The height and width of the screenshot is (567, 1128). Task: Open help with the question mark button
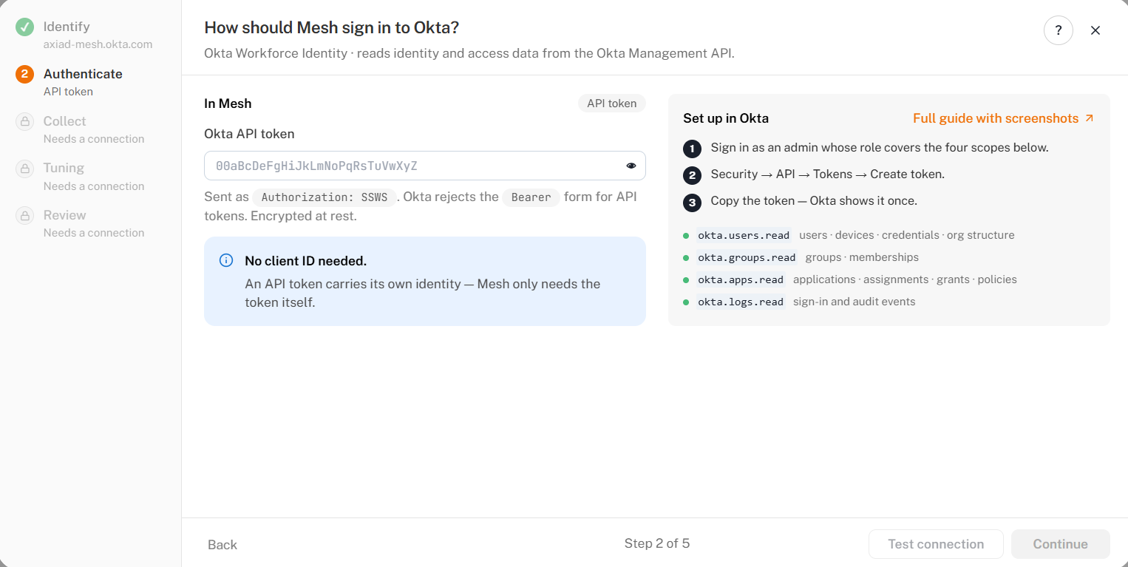point(1059,30)
